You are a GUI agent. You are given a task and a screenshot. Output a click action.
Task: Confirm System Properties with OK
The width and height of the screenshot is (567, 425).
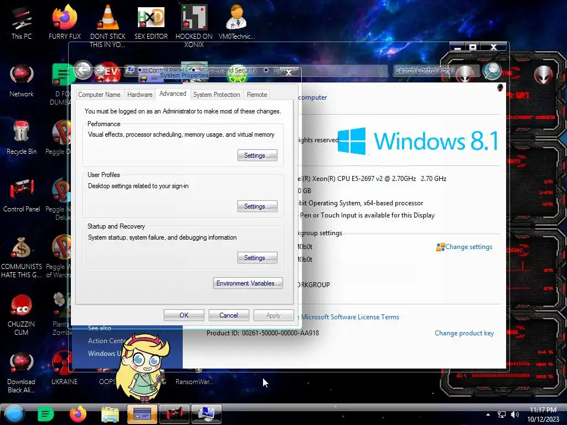(x=184, y=315)
